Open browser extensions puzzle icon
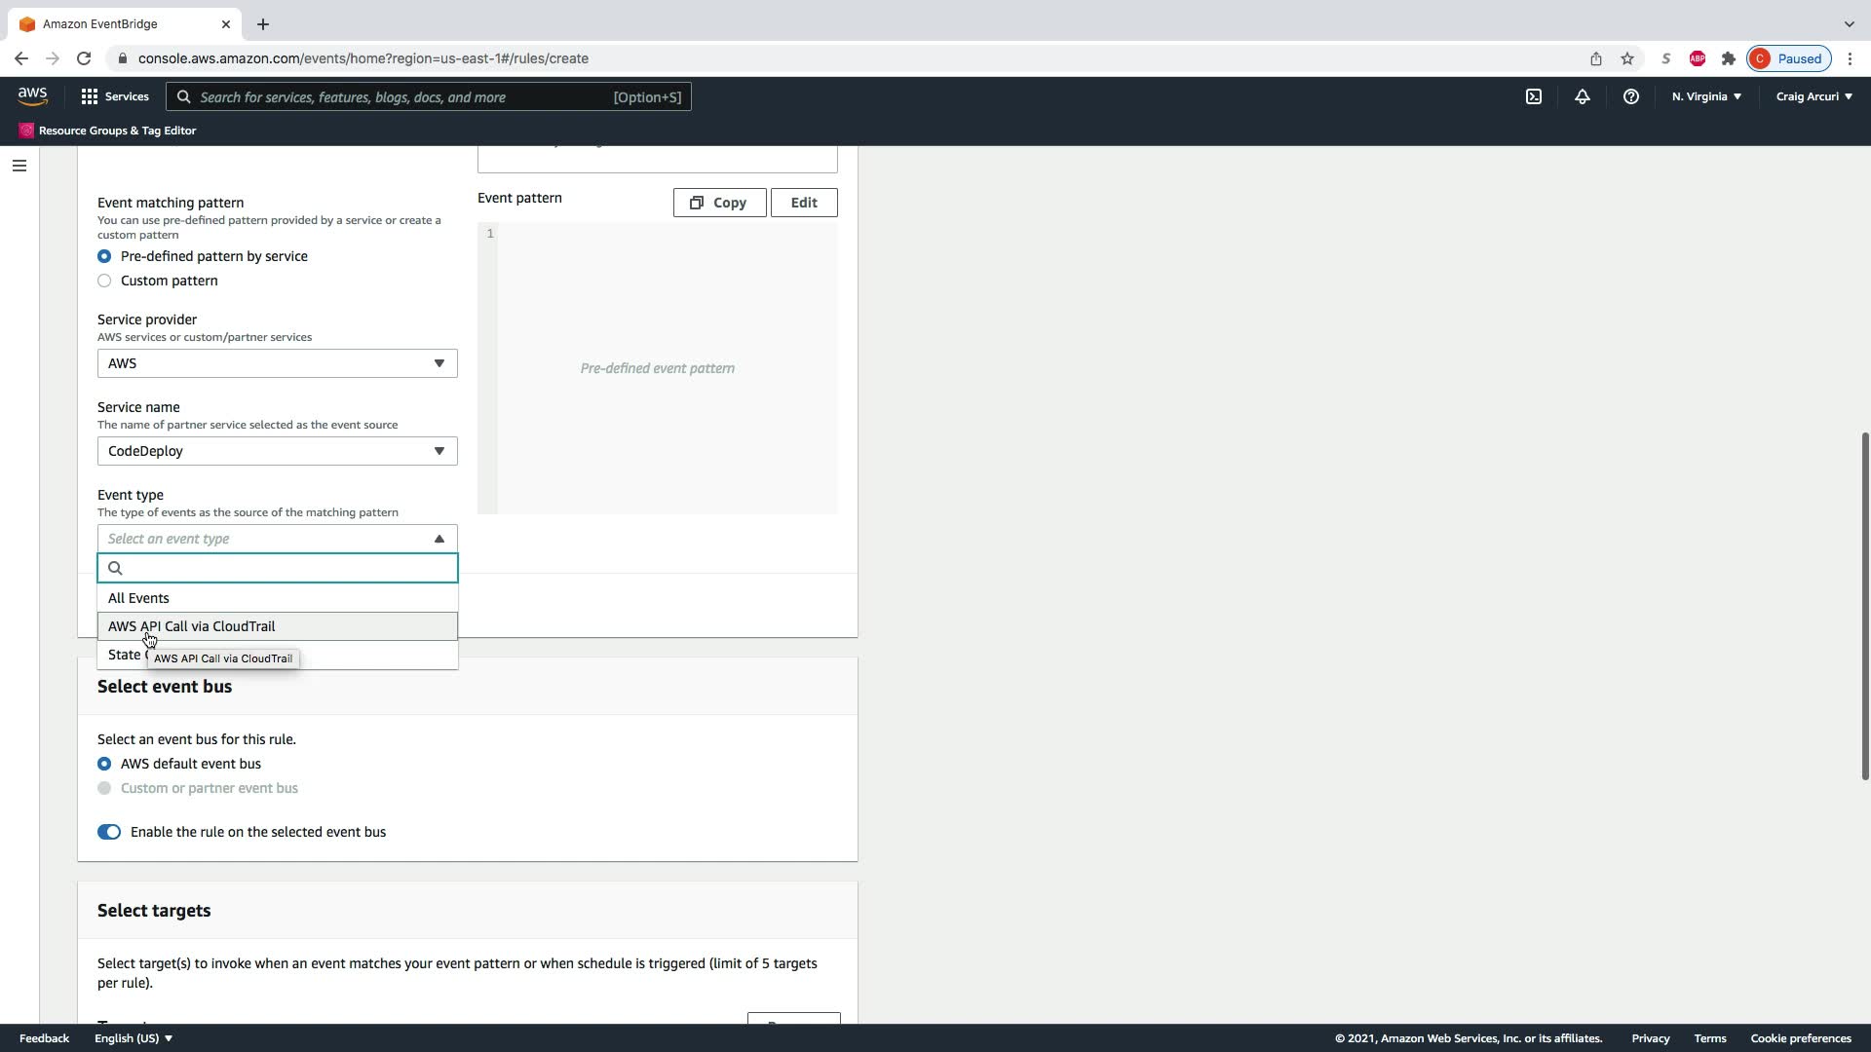The height and width of the screenshot is (1052, 1871). 1728,58
